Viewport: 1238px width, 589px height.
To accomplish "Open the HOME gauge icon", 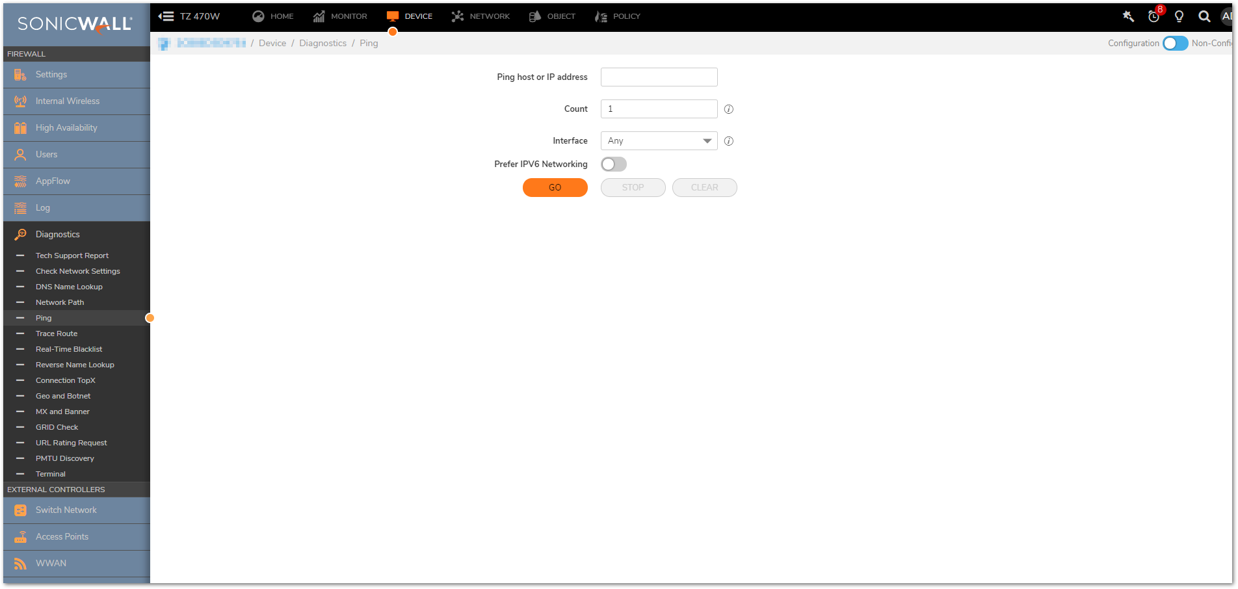I will pyautogui.click(x=258, y=16).
